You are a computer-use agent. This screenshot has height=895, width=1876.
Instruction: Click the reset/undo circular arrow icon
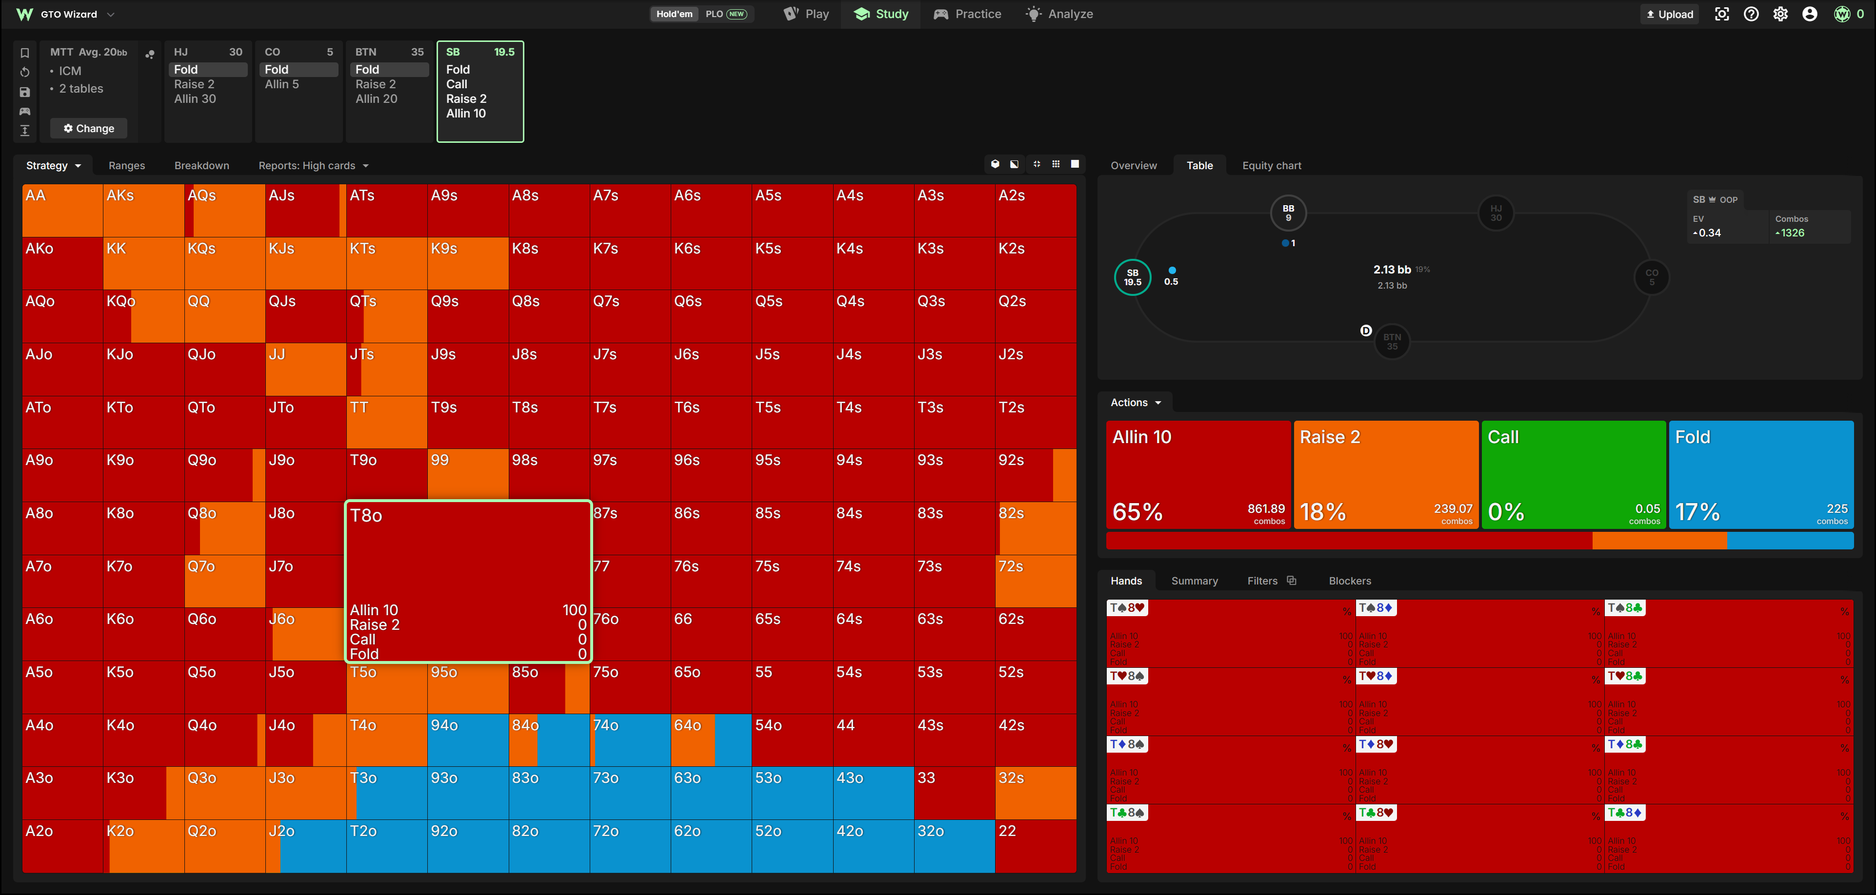click(x=25, y=72)
